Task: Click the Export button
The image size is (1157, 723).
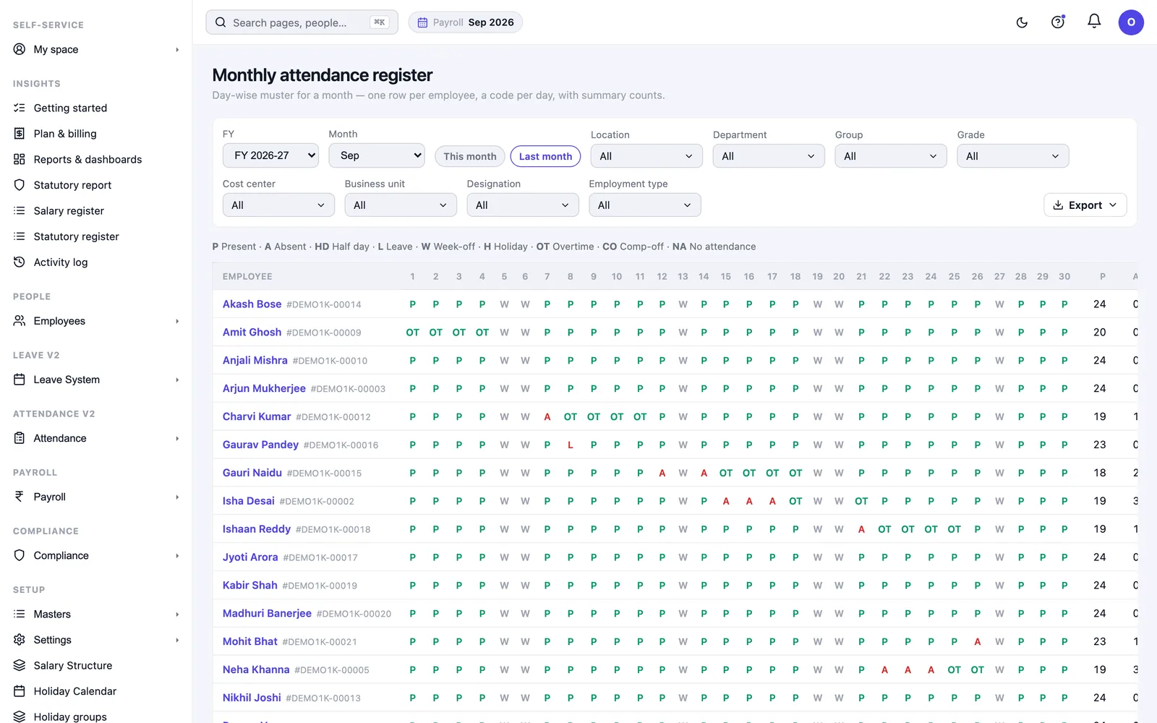Action: point(1085,205)
